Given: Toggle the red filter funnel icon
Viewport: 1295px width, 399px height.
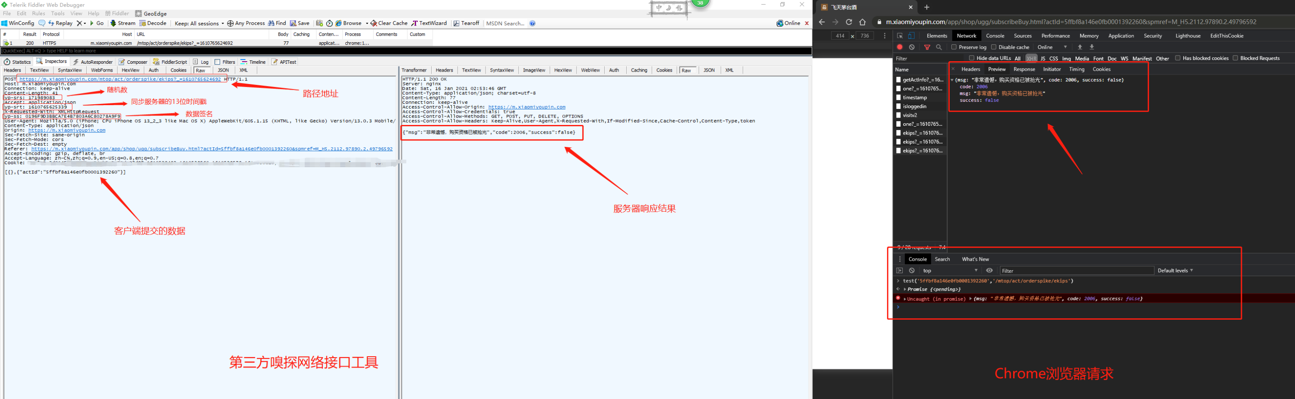Looking at the screenshot, I should coord(927,47).
